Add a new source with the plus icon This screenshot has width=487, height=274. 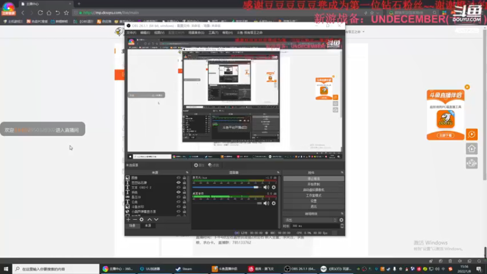[128, 220]
